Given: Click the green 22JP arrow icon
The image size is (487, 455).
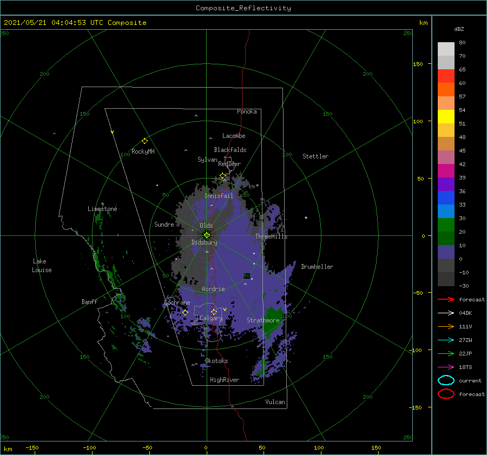Looking at the screenshot, I should coord(446,353).
